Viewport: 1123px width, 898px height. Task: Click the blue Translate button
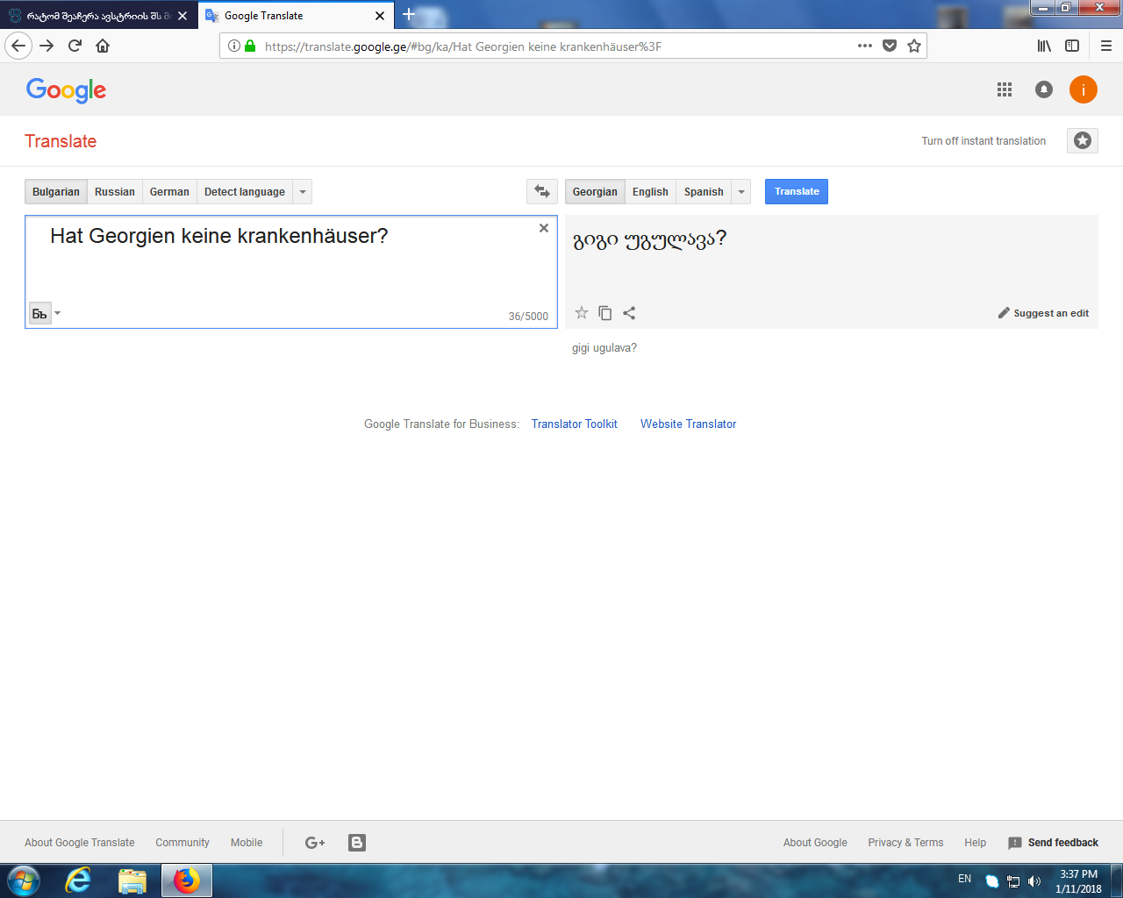[797, 191]
